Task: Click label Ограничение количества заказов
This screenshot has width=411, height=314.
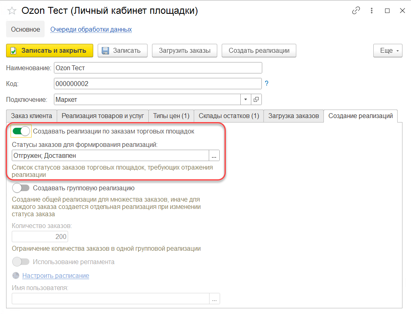Action: coord(106,248)
